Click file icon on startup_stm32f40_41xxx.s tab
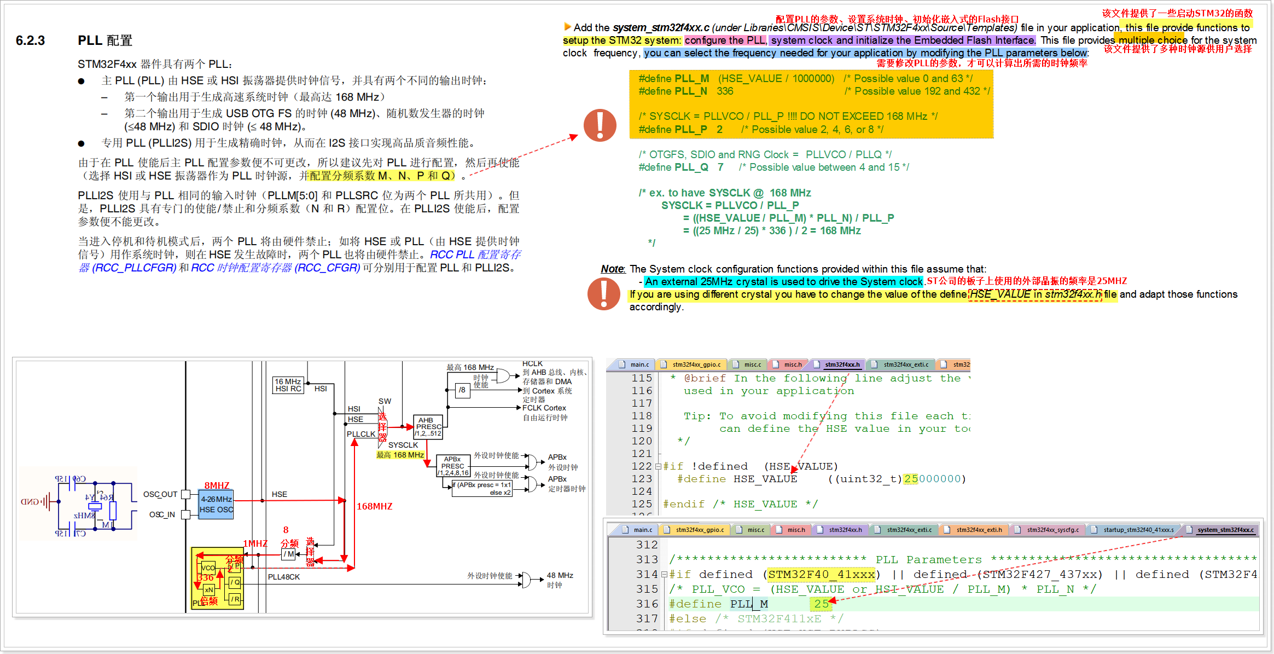Screen dimensions: 1274x654 (1095, 530)
